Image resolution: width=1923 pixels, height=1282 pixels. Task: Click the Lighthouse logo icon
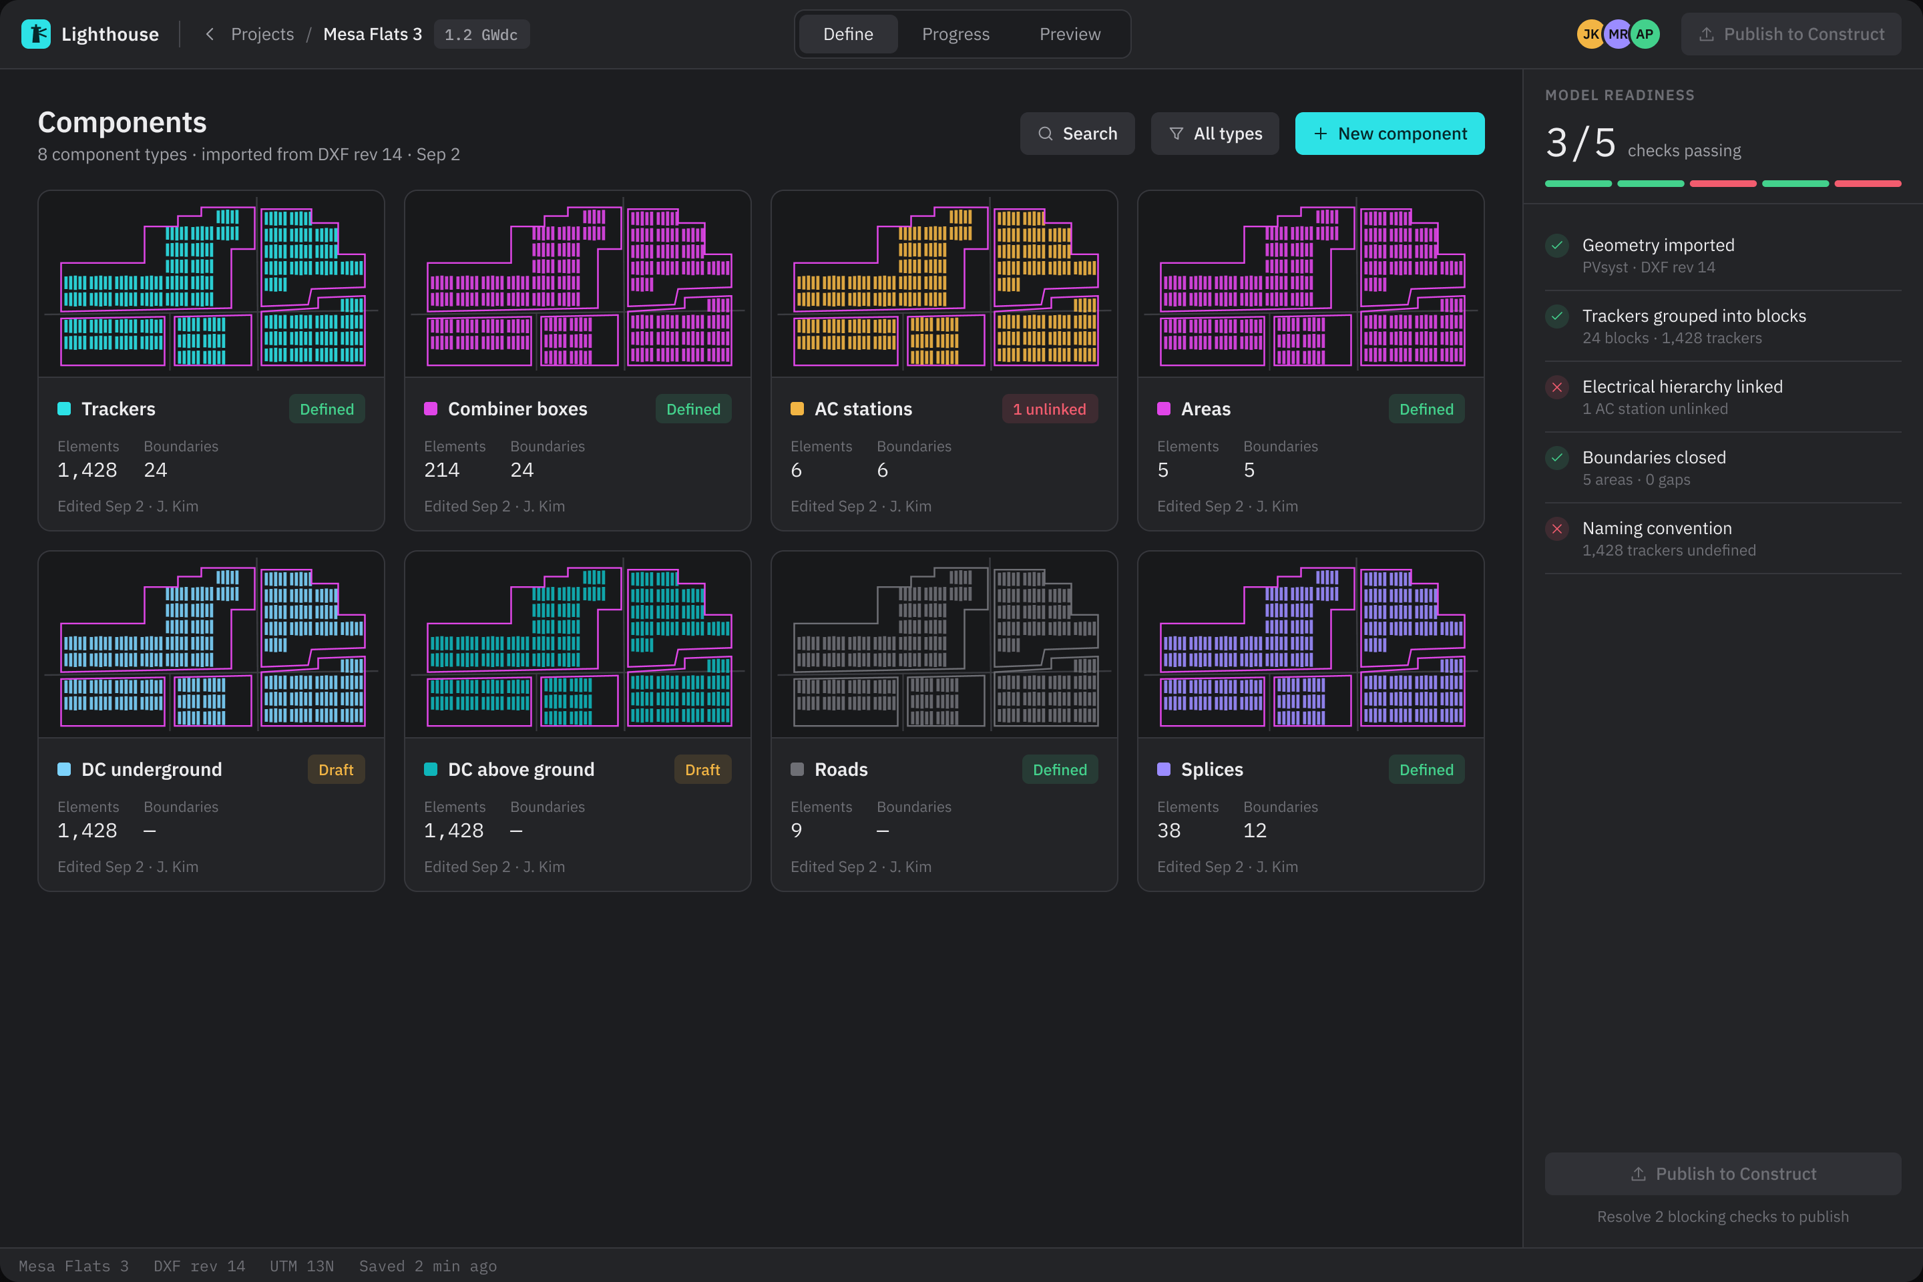[35, 34]
